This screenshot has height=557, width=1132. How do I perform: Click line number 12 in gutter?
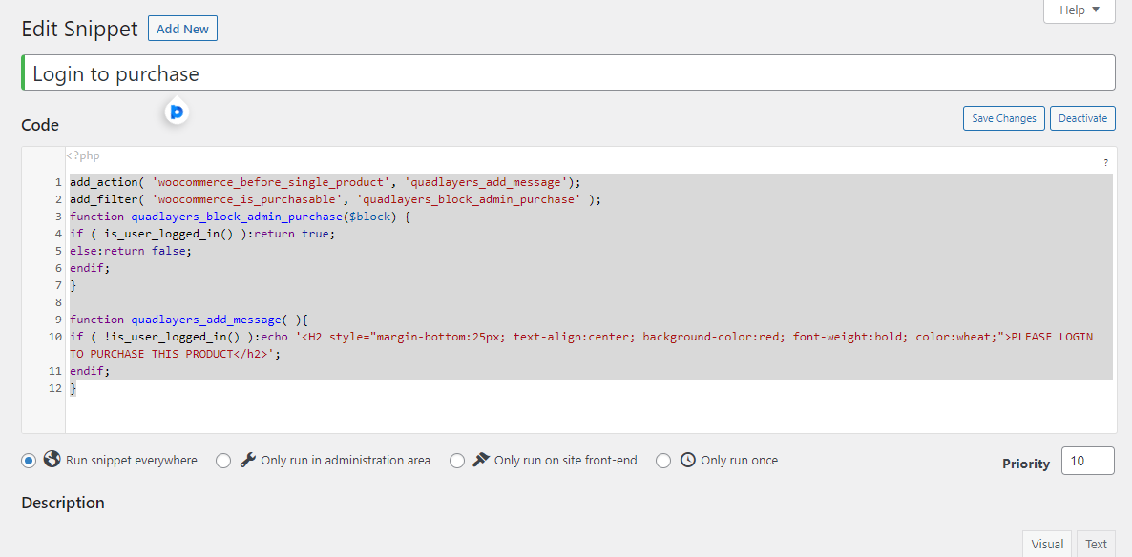pyautogui.click(x=56, y=388)
